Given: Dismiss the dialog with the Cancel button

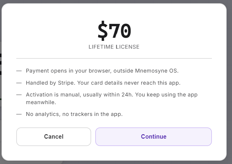Looking at the screenshot, I should click(54, 137).
